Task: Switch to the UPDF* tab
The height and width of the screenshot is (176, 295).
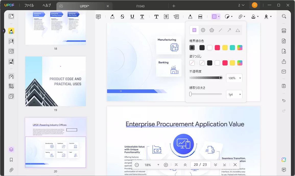Action: coord(85,6)
